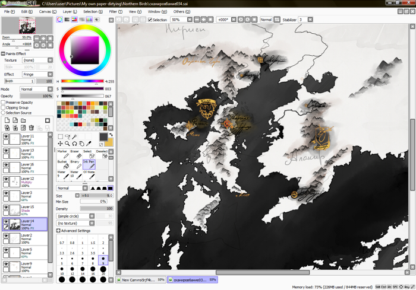Create a new linework layer
Image resolution: width=416 pixels, height=290 pixels.
pos(15,120)
